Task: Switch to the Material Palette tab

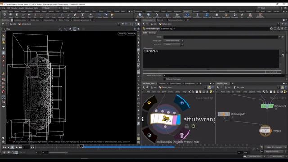Action: pos(175,83)
